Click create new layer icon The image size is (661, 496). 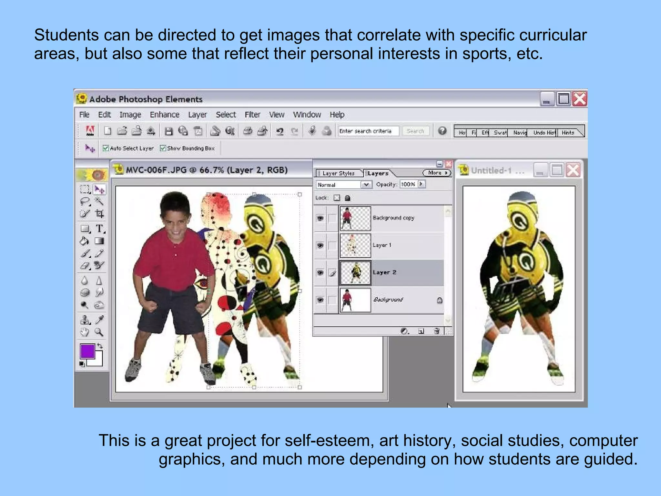[421, 331]
